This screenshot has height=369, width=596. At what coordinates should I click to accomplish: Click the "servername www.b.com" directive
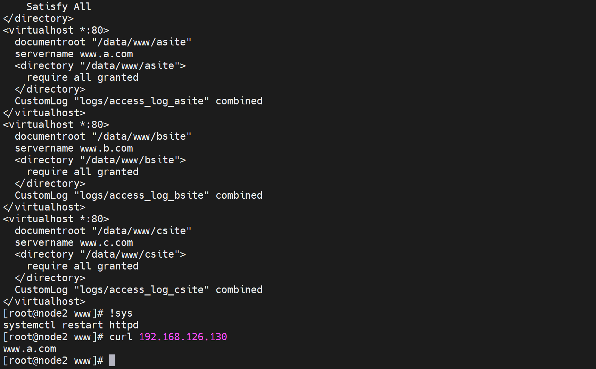click(x=74, y=148)
